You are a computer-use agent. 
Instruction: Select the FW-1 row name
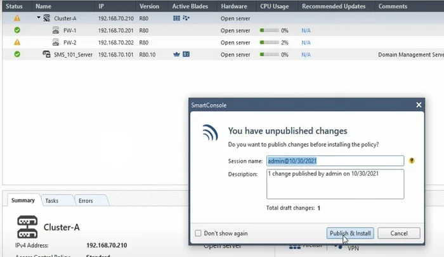pyautogui.click(x=70, y=30)
